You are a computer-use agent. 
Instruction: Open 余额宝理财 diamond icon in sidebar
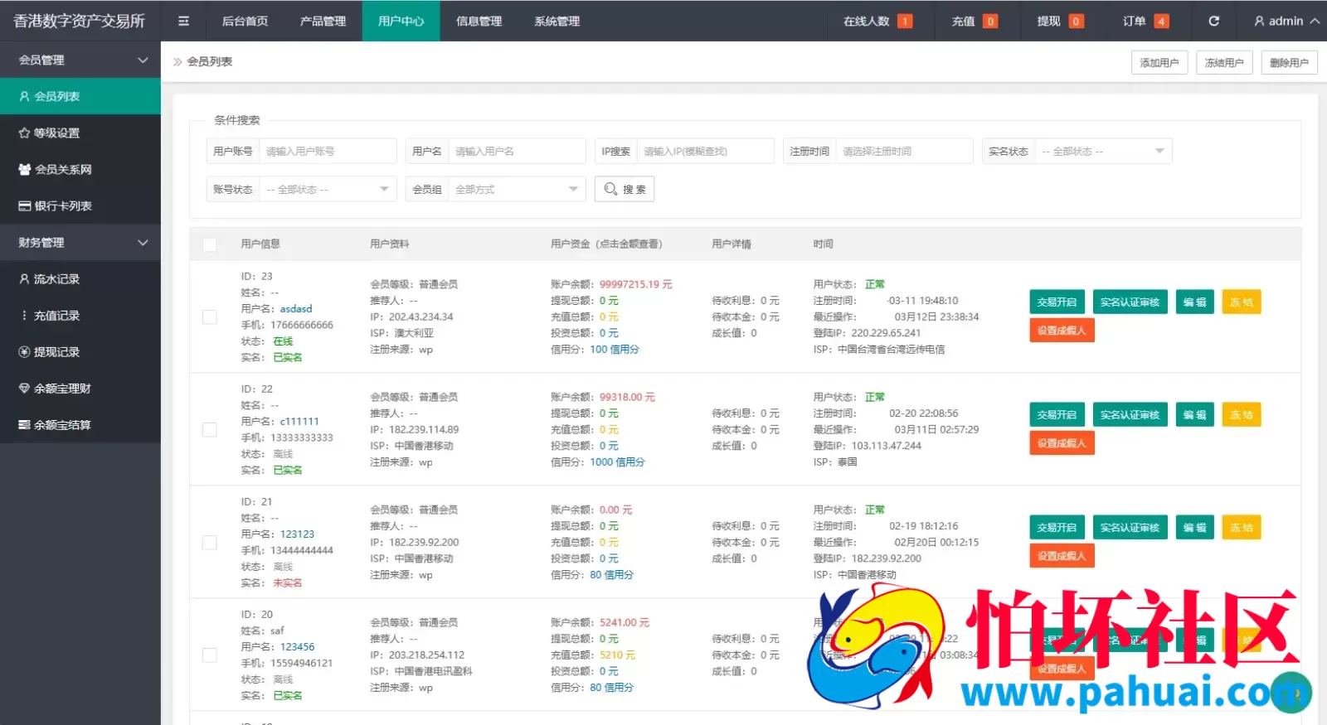(x=24, y=389)
